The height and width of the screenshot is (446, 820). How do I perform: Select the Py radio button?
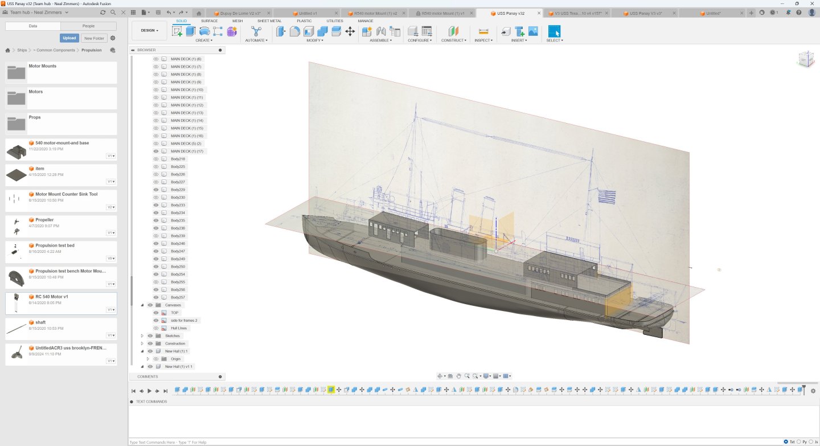(798, 441)
